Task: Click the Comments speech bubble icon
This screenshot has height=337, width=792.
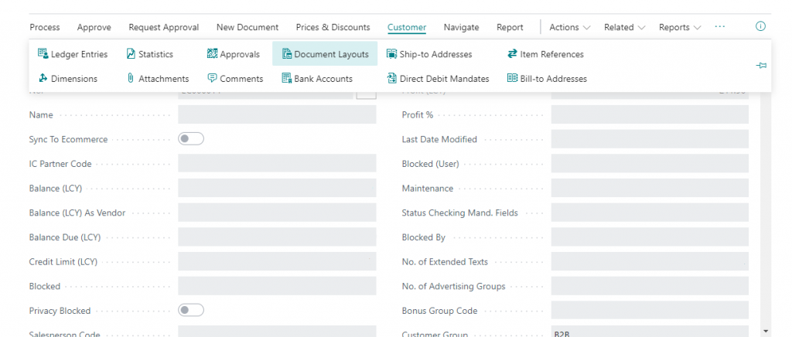Action: click(x=212, y=79)
